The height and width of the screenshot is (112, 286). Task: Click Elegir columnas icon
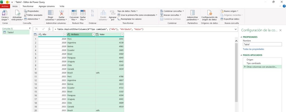point(51,13)
